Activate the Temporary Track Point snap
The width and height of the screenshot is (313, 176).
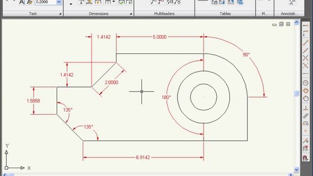306,25
